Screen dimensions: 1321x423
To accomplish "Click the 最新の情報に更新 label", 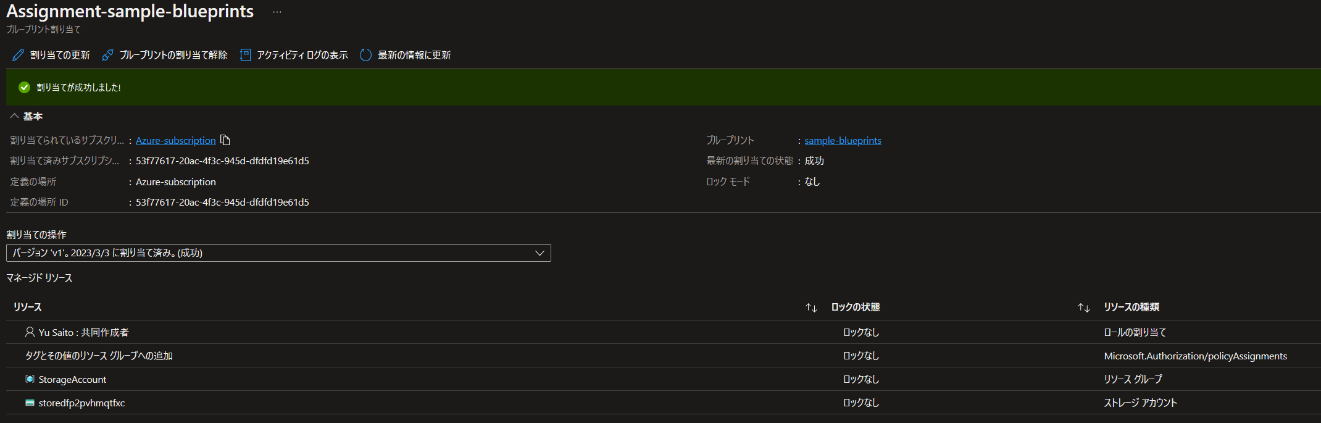I will (414, 55).
